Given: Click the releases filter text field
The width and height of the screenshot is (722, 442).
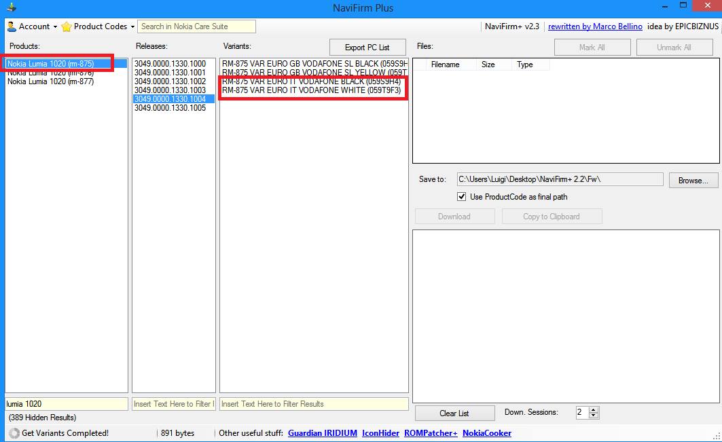Looking at the screenshot, I should pos(174,404).
